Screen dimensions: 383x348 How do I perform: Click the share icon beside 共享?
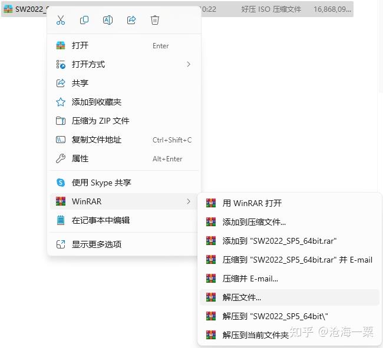pyautogui.click(x=61, y=83)
